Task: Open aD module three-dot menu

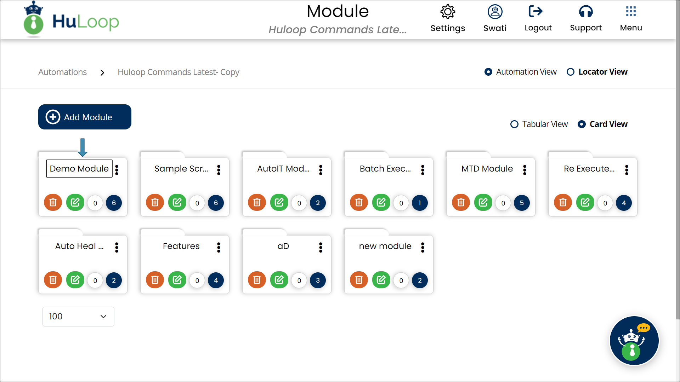Action: [x=321, y=247]
